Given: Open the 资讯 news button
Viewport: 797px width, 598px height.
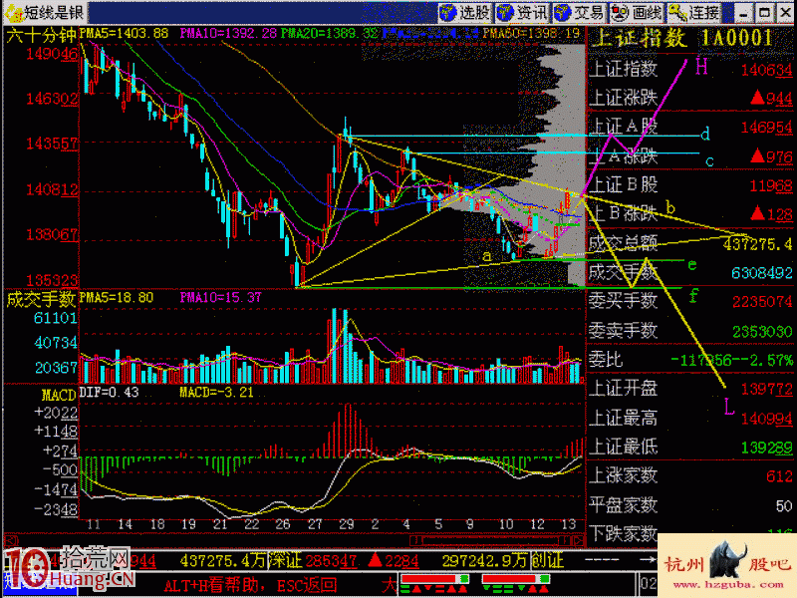Looking at the screenshot, I should tap(523, 12).
